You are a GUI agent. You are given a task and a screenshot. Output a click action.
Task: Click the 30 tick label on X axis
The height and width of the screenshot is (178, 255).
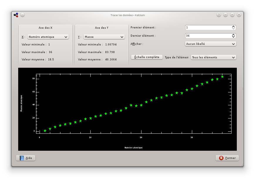click(x=192, y=138)
